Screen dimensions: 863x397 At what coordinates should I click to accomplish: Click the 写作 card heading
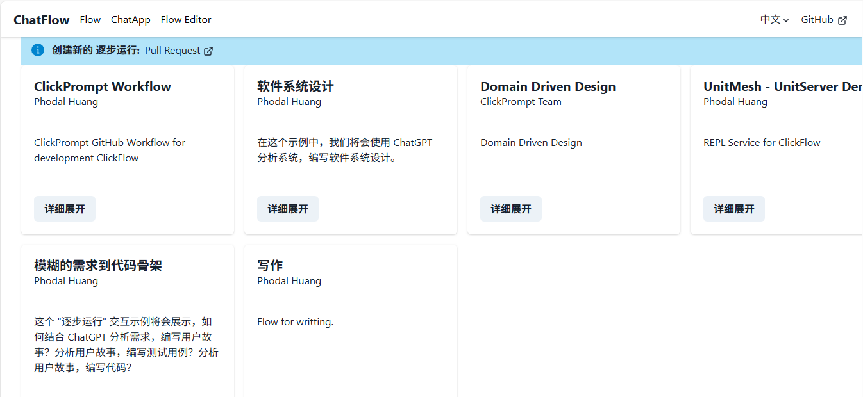pos(270,266)
